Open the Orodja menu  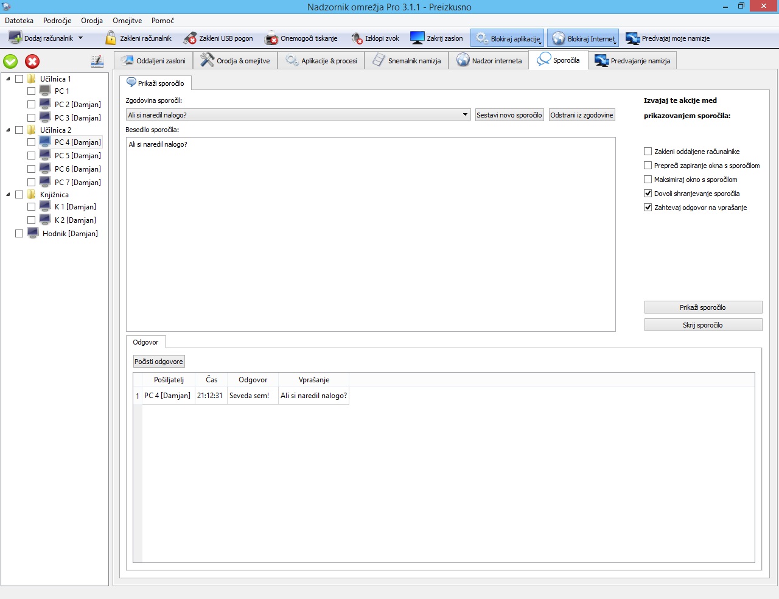(92, 21)
